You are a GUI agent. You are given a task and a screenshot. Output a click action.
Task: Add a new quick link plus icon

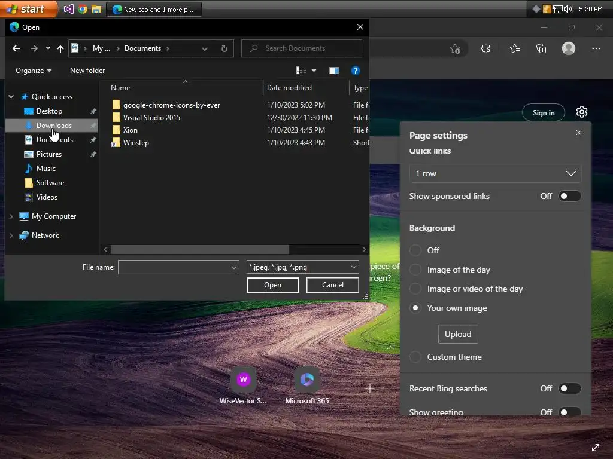pos(370,388)
